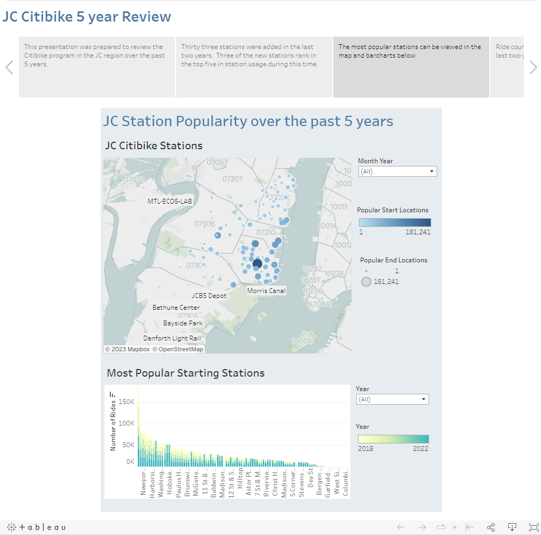Open the OpenStreetMap attribution link
The height and width of the screenshot is (535, 541).
point(178,349)
